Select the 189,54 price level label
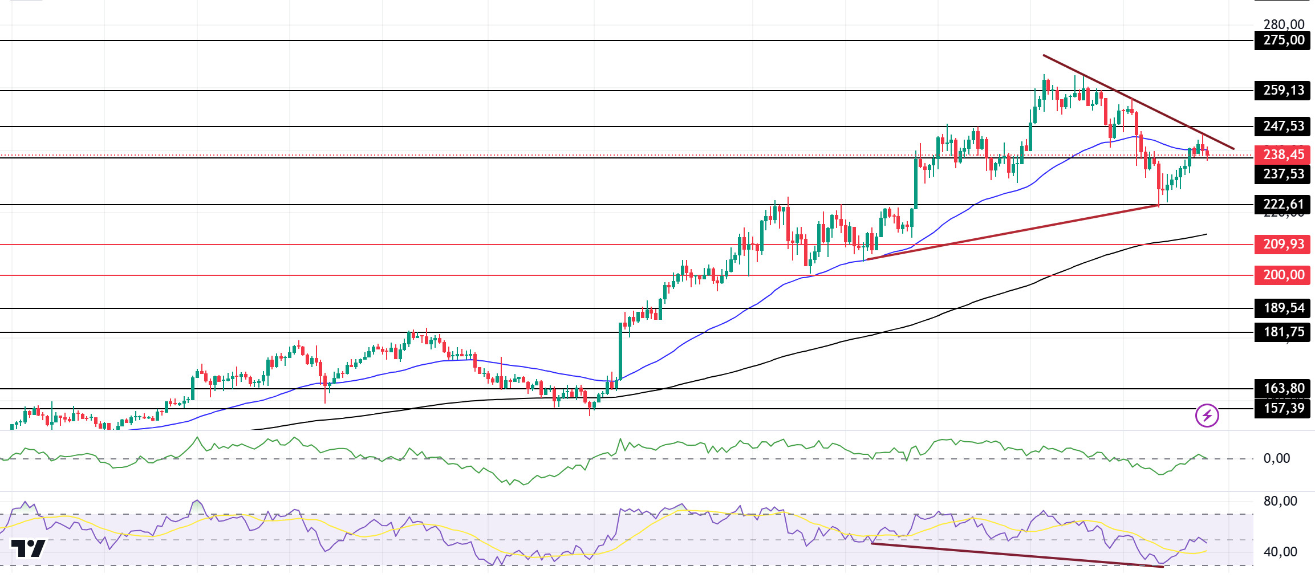Image resolution: width=1315 pixels, height=582 pixels. 1282,308
